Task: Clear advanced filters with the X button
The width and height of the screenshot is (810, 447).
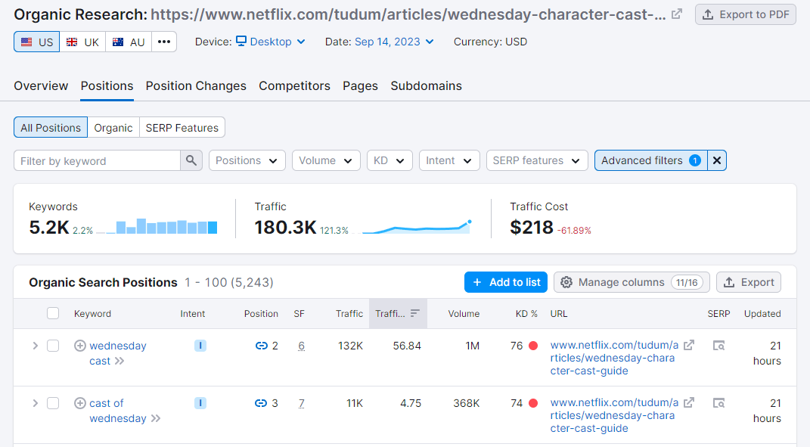Action: click(717, 160)
